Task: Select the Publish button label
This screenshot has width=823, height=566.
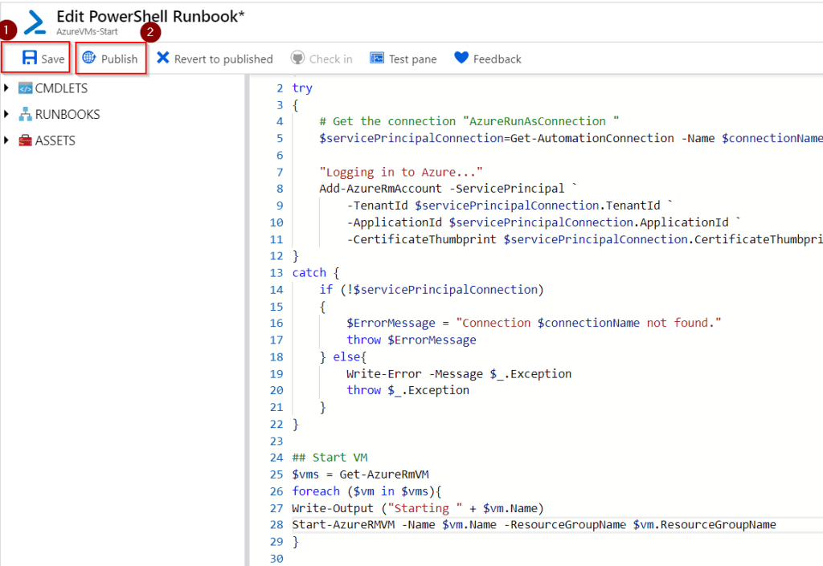Action: click(x=119, y=59)
